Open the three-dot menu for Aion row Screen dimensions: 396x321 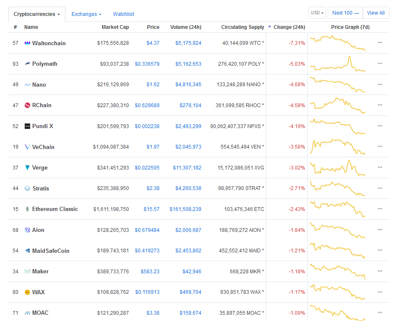tap(380, 230)
